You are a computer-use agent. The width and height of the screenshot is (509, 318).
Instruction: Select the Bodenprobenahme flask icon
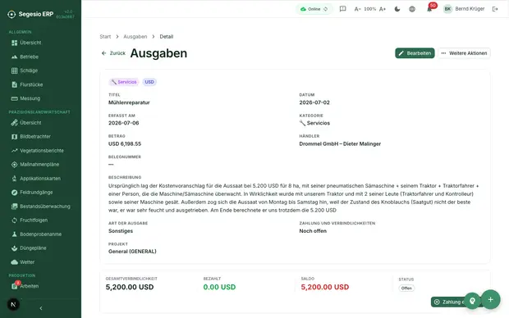[x=14, y=234]
